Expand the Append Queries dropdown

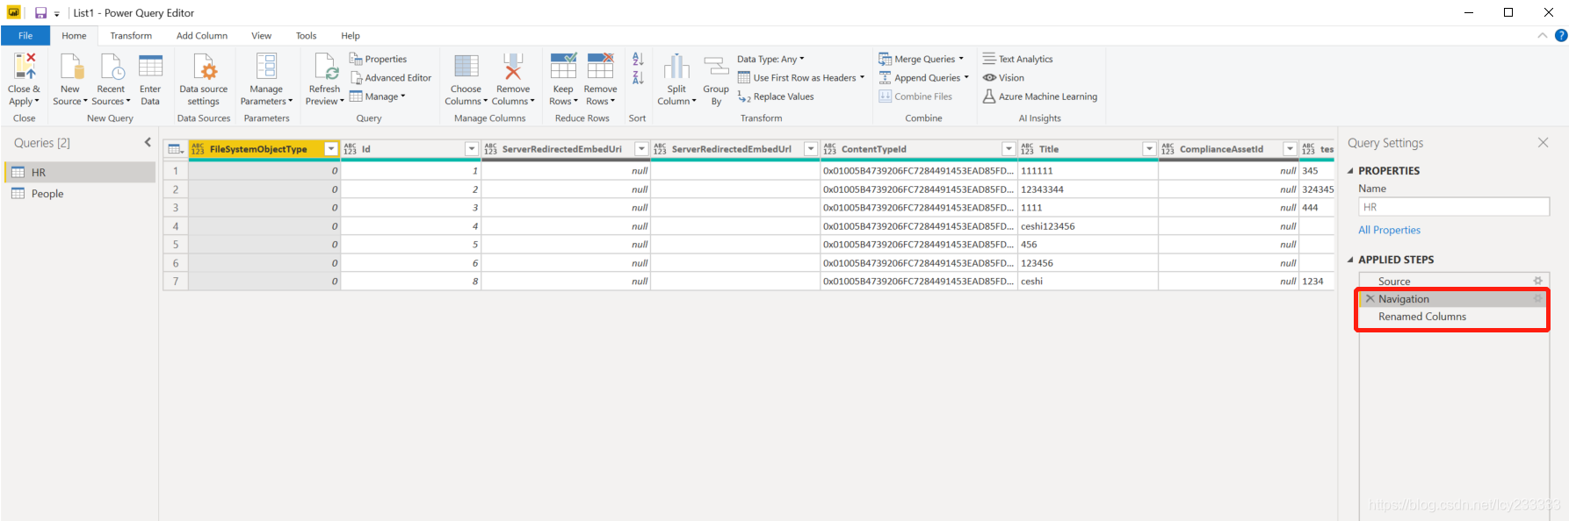point(966,78)
